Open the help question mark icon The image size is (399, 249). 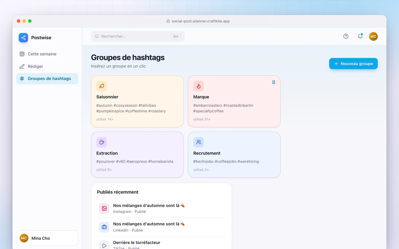(346, 36)
